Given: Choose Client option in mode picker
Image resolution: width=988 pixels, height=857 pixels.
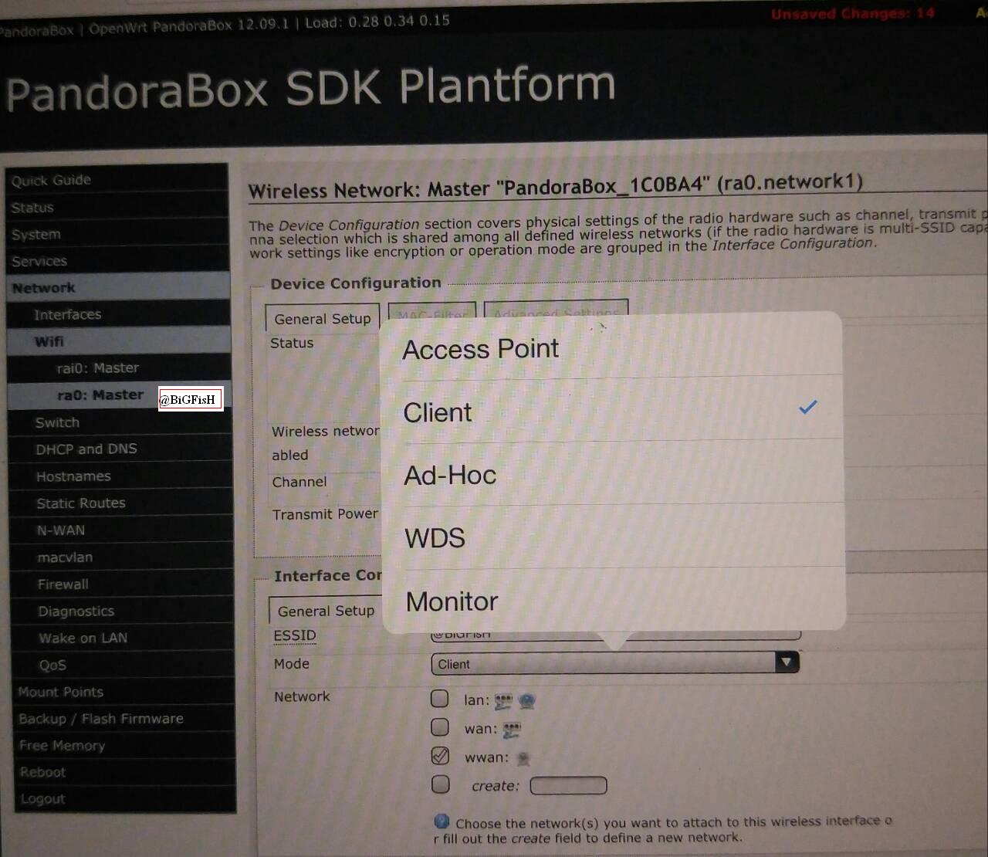Looking at the screenshot, I should click(611, 412).
